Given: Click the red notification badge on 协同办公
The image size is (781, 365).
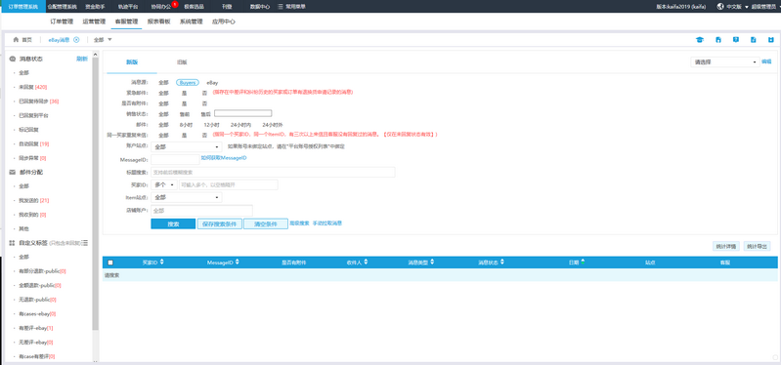Looking at the screenshot, I should [x=175, y=4].
